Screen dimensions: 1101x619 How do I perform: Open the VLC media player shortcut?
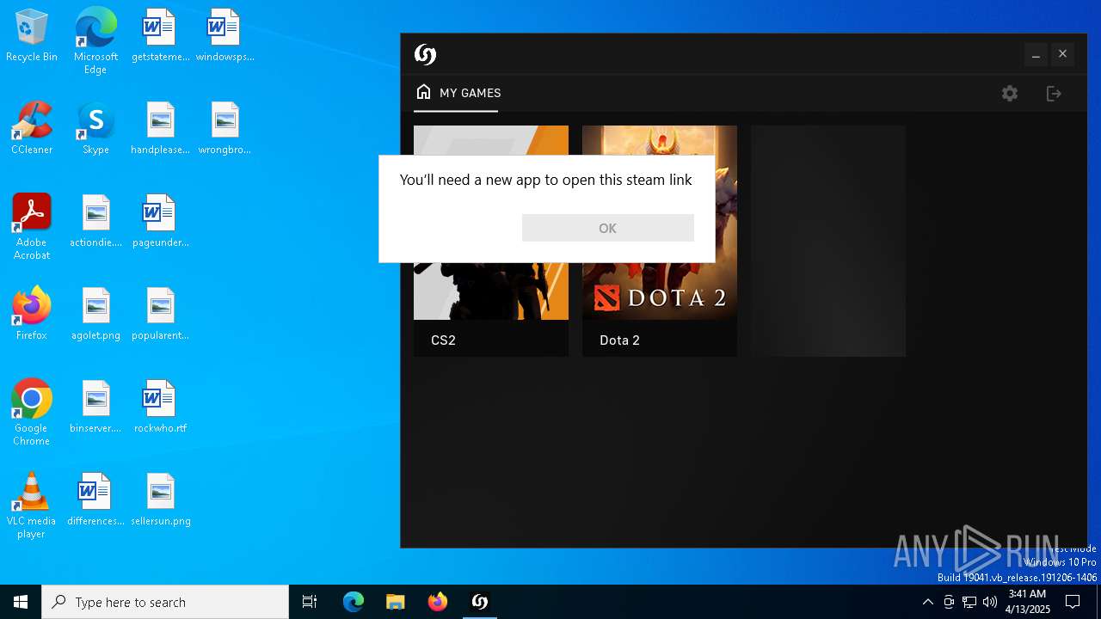pyautogui.click(x=32, y=506)
